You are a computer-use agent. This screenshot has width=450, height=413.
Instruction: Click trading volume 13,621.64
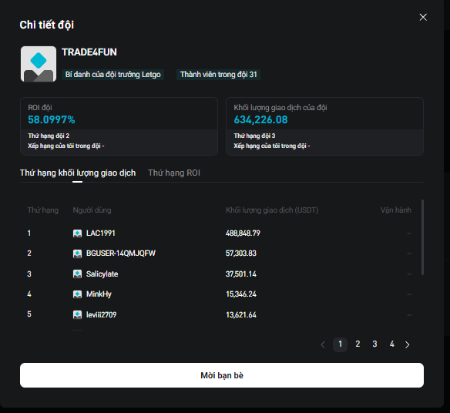(x=241, y=315)
